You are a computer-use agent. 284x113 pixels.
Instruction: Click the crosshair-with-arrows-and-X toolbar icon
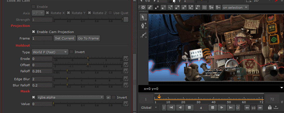pos(191,7)
